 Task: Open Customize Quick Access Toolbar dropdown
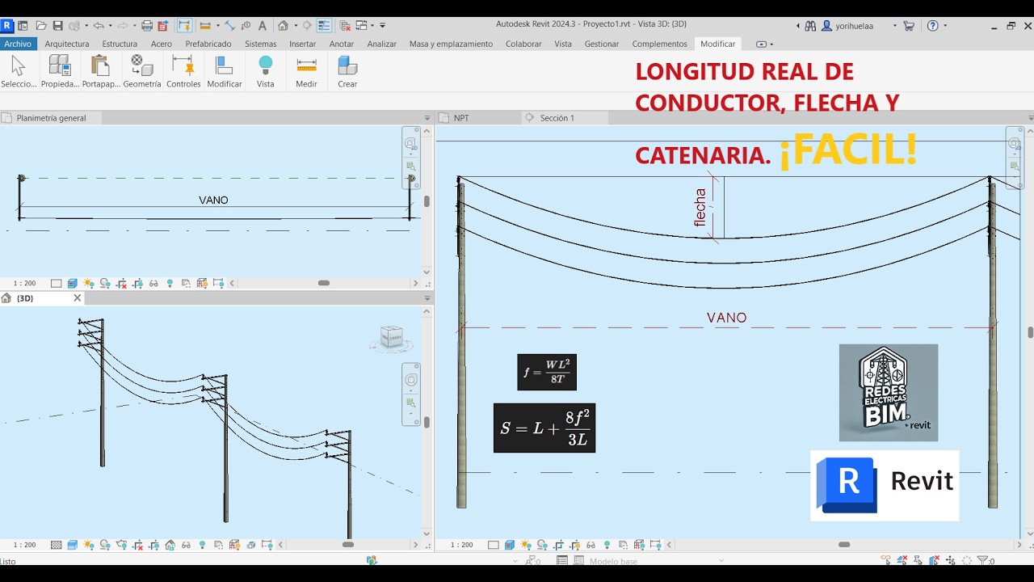point(382,26)
